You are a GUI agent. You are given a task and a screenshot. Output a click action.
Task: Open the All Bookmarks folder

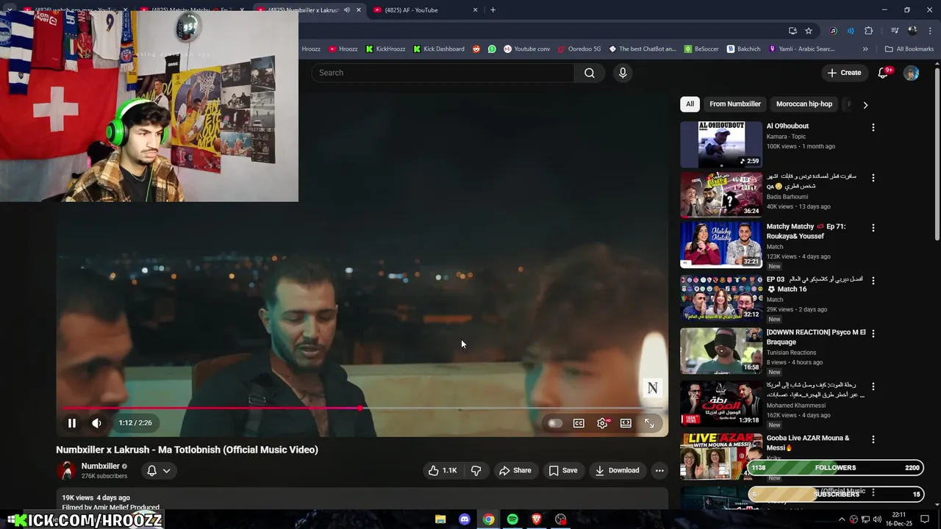[x=909, y=49]
